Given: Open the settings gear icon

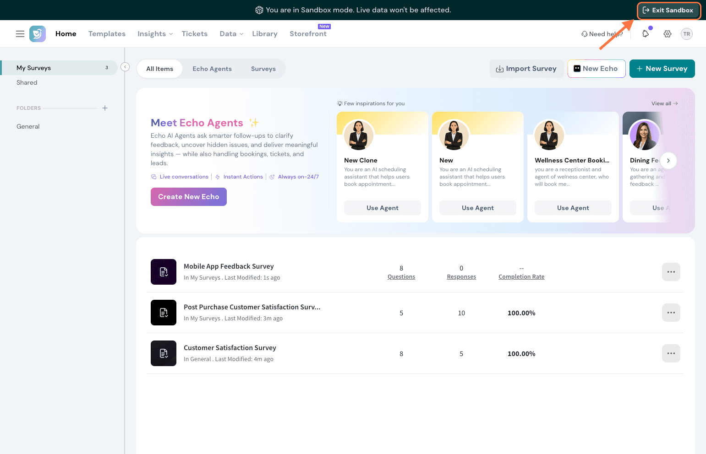Looking at the screenshot, I should pos(668,34).
